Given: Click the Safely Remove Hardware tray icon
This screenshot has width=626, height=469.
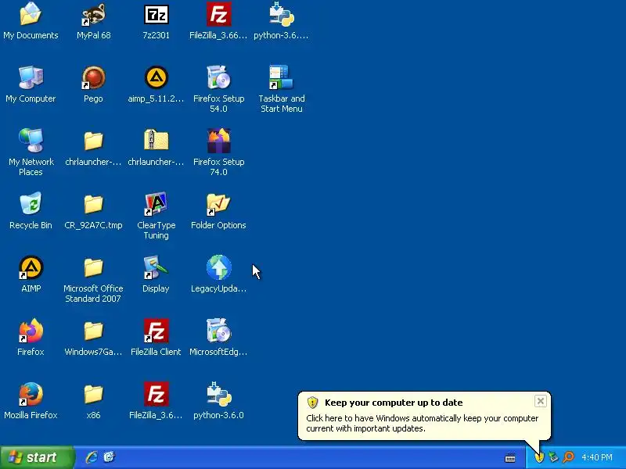Looking at the screenshot, I should [553, 457].
